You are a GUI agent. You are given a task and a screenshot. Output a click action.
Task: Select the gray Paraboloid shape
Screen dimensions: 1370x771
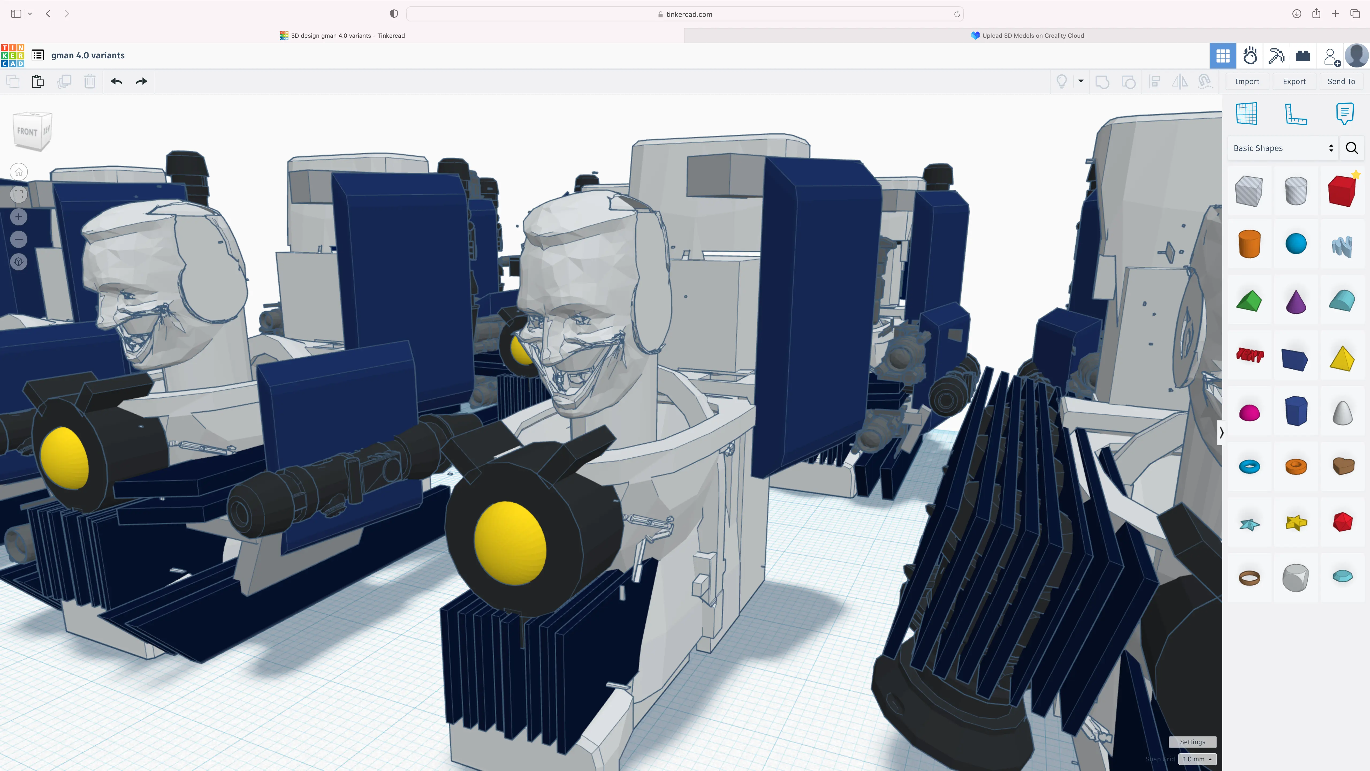click(x=1342, y=412)
